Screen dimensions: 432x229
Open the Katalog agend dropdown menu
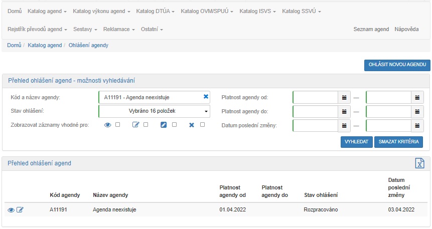[47, 11]
